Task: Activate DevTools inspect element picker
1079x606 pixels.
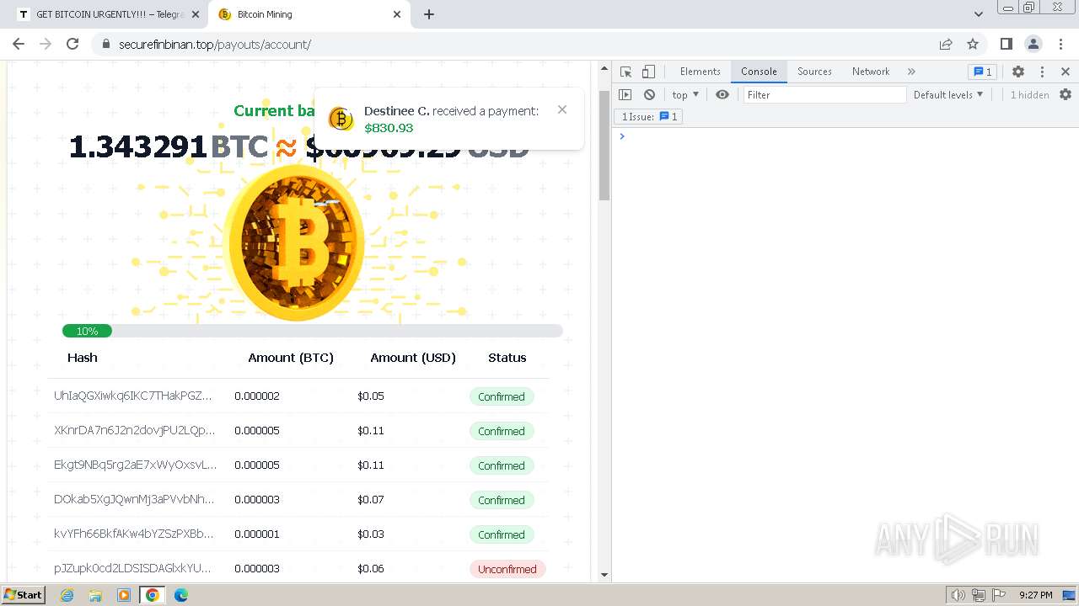Action: click(625, 72)
